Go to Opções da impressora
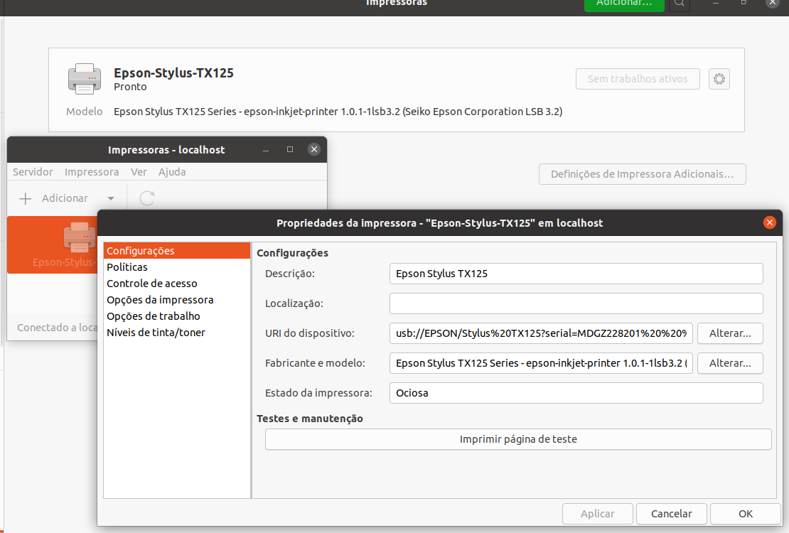Image resolution: width=789 pixels, height=533 pixels. [x=177, y=300]
